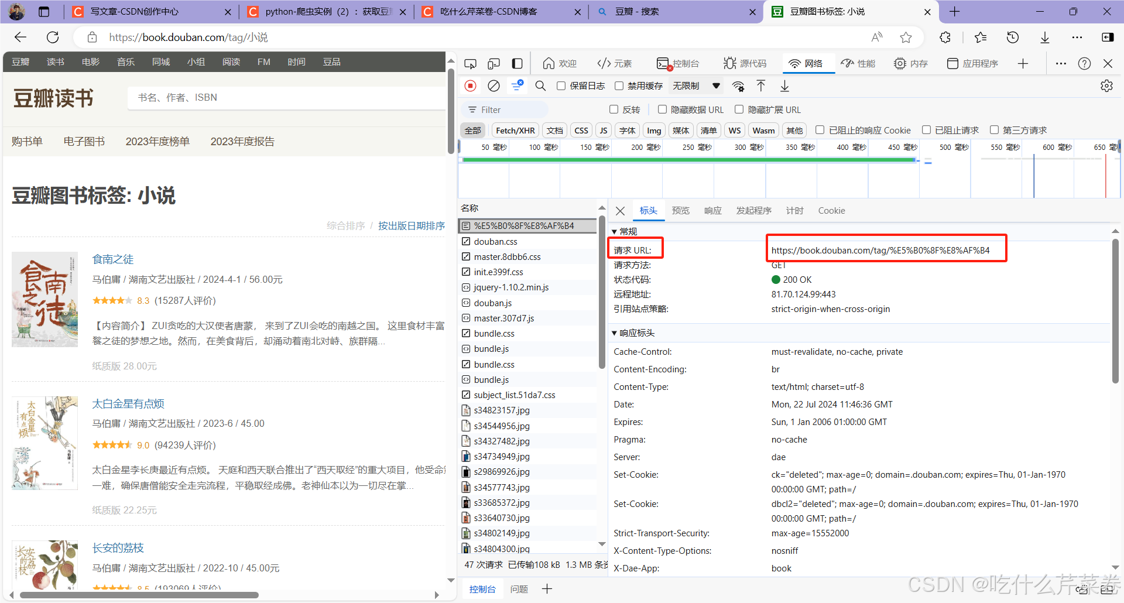Open browser tab actions menu icon

[44, 12]
